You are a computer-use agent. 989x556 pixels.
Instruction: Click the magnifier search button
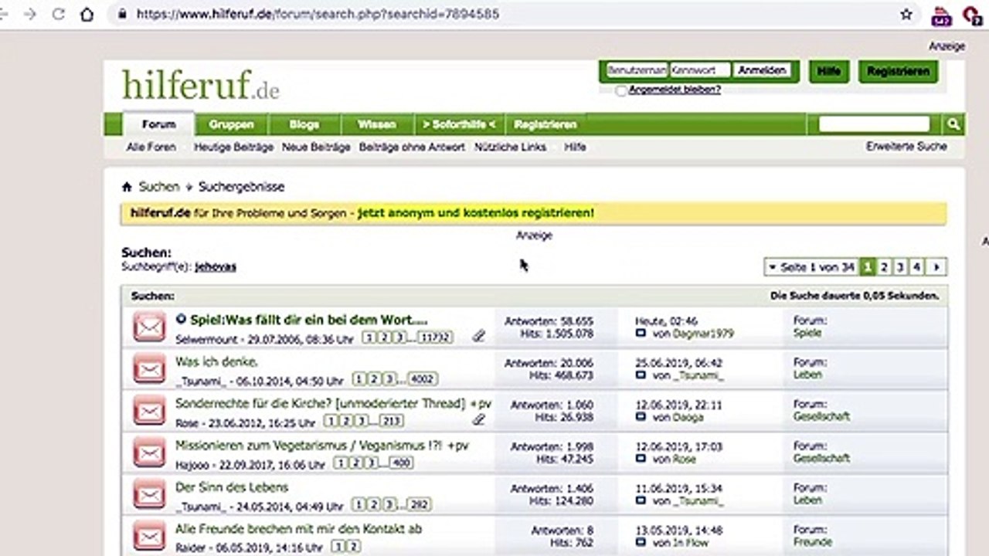(953, 124)
